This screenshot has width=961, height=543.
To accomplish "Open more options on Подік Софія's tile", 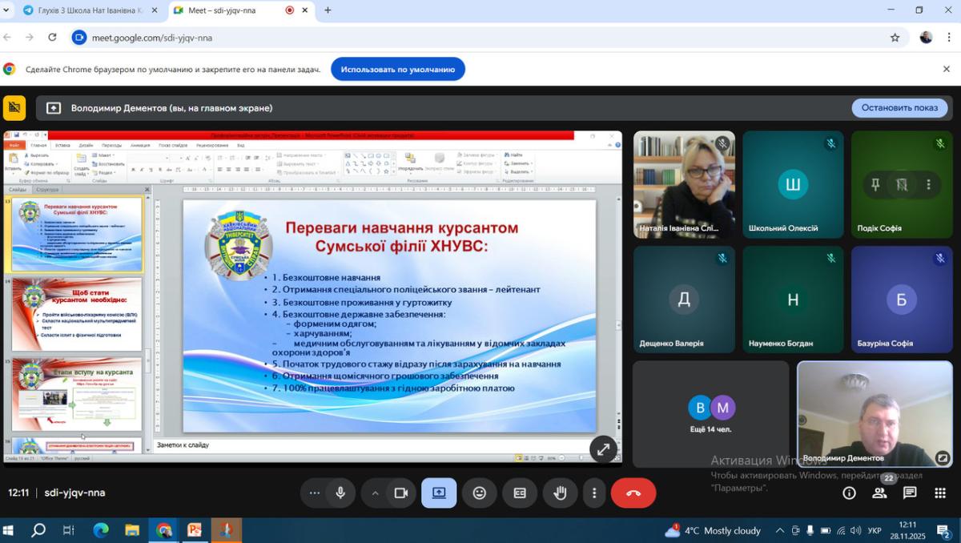I will [928, 185].
